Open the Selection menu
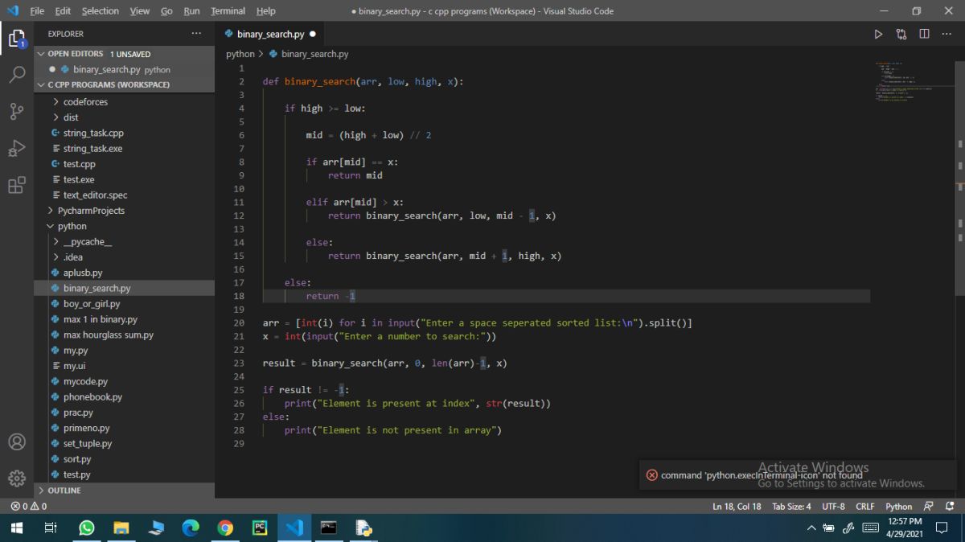 tap(100, 10)
